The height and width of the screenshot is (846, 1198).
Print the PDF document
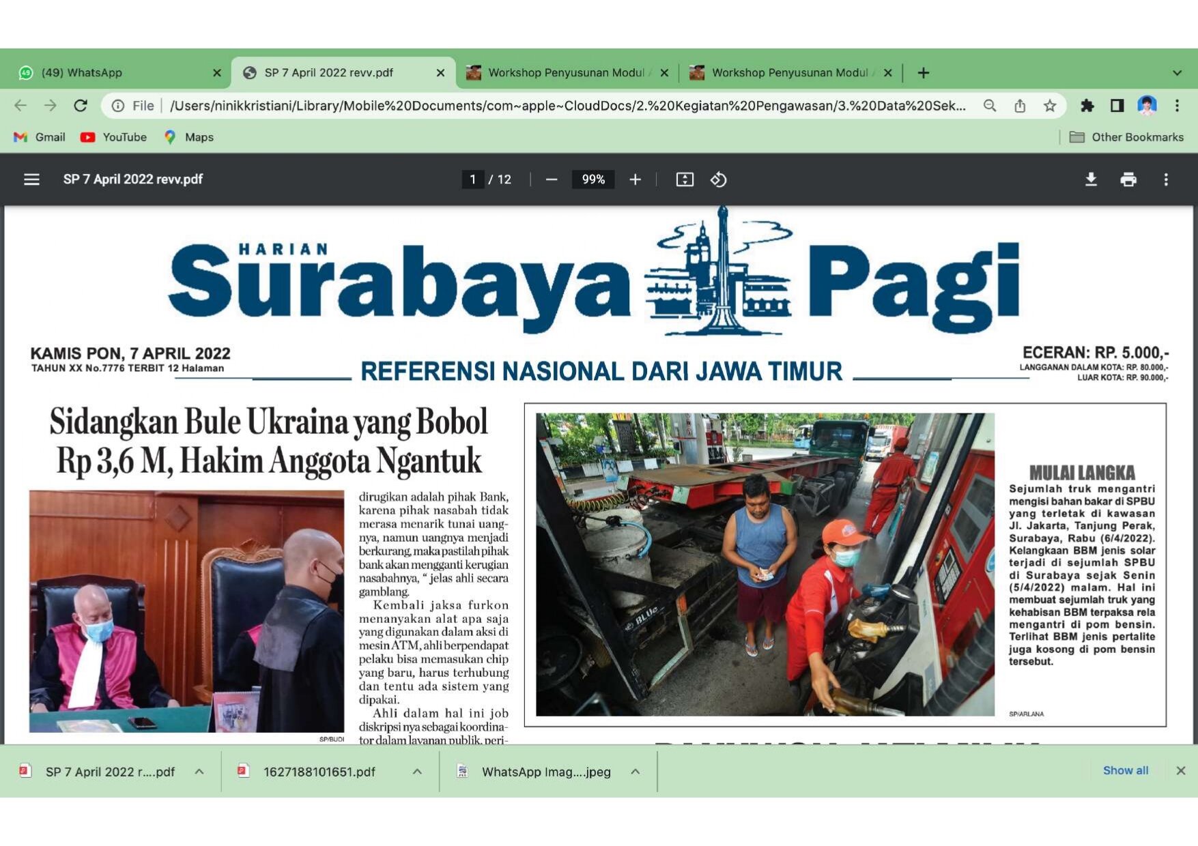pos(1128,179)
